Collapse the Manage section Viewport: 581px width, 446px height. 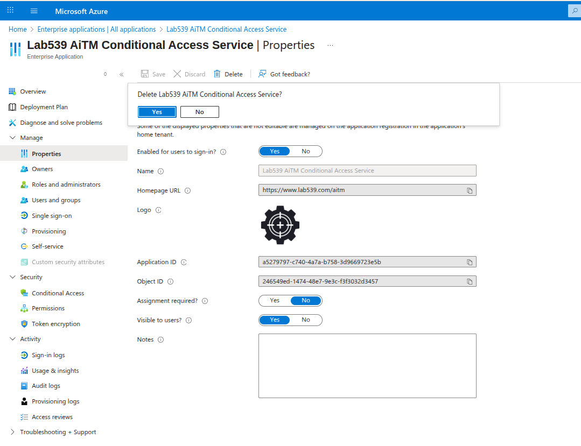(13, 138)
